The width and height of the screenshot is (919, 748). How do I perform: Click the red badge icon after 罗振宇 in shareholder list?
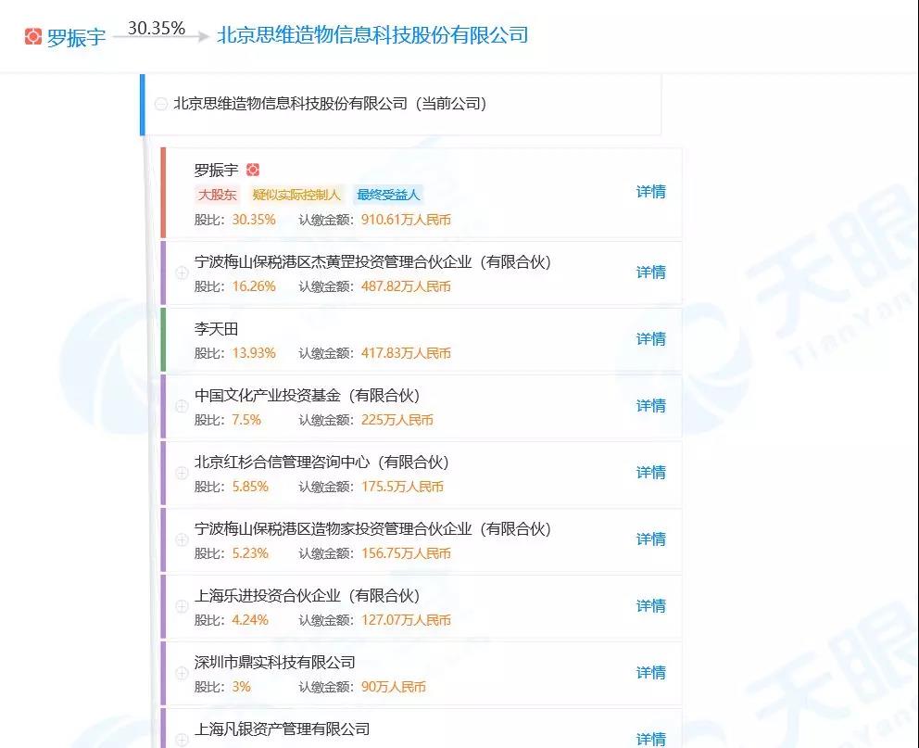[x=253, y=170]
